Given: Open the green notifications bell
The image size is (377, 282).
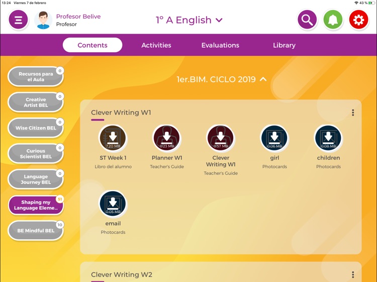Looking at the screenshot, I should (333, 20).
